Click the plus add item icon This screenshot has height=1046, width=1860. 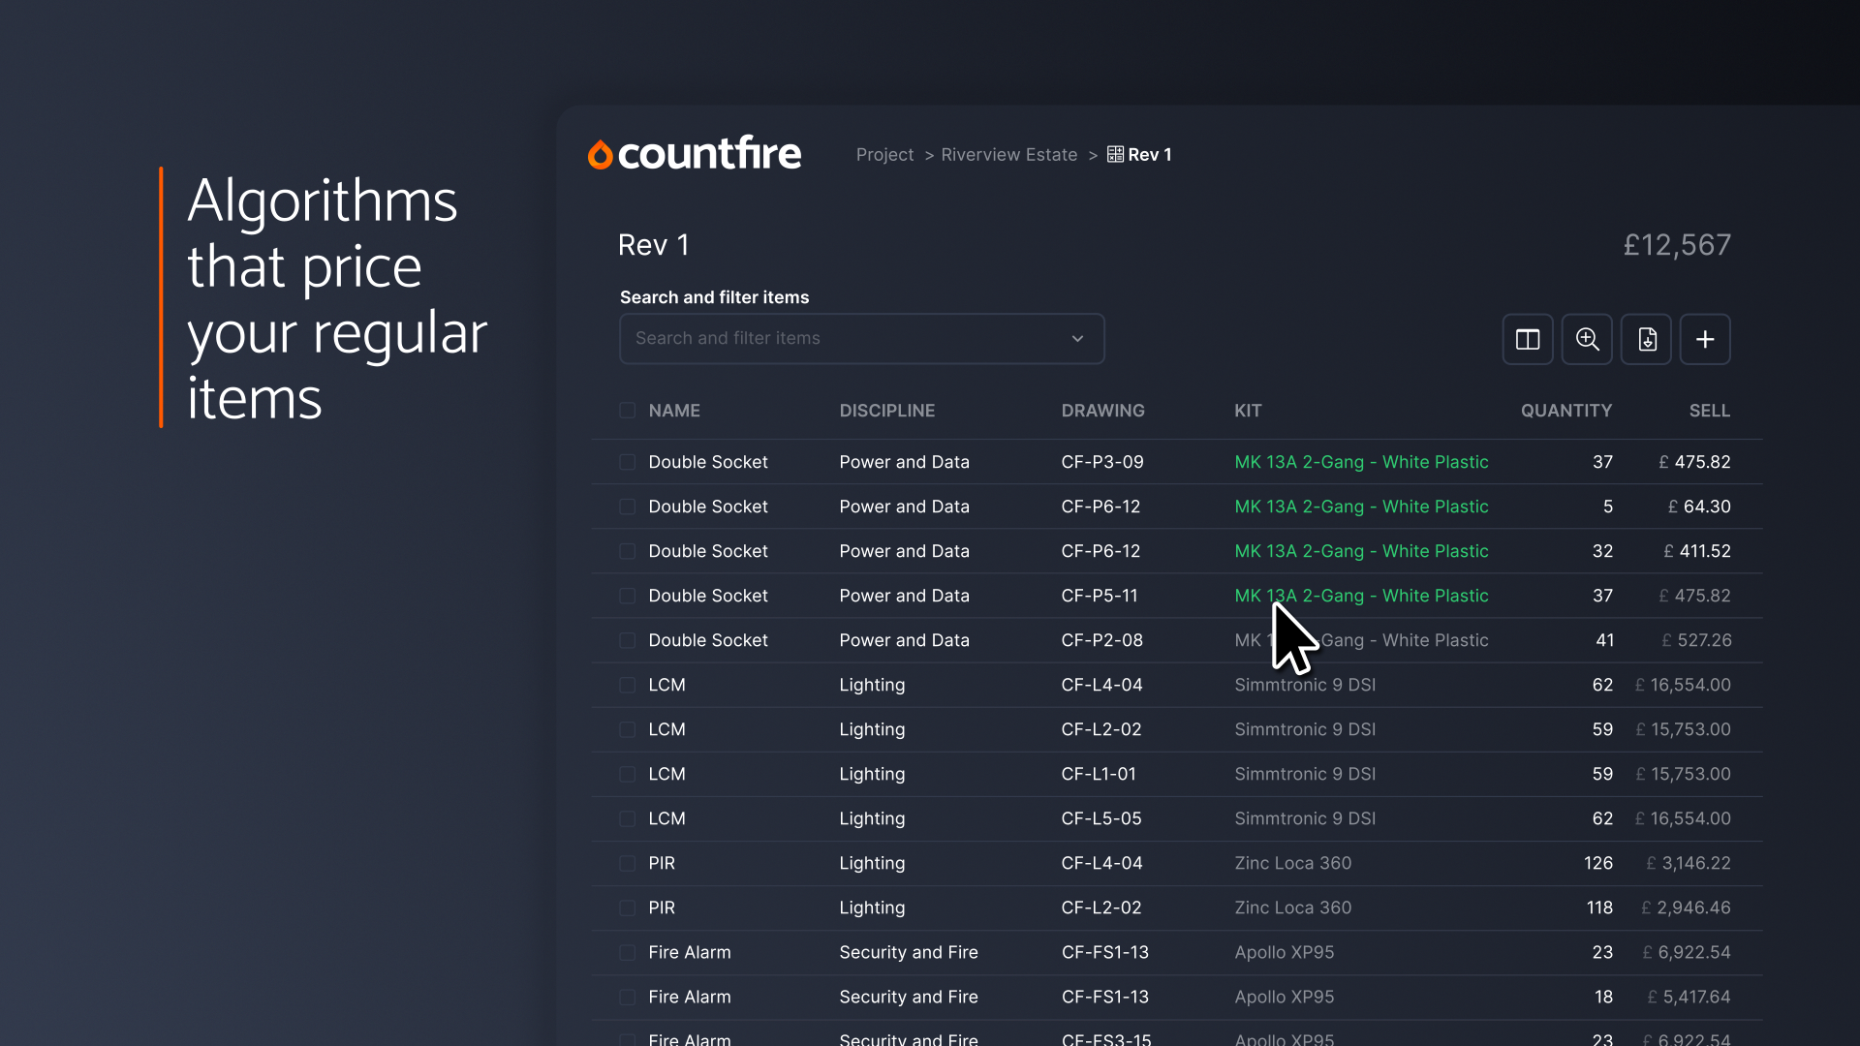pos(1705,340)
